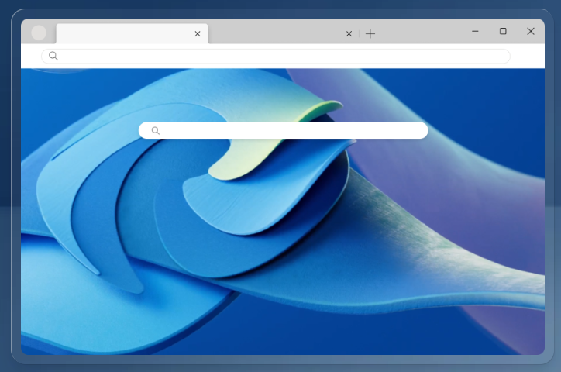Click the profile avatar circle

point(39,33)
